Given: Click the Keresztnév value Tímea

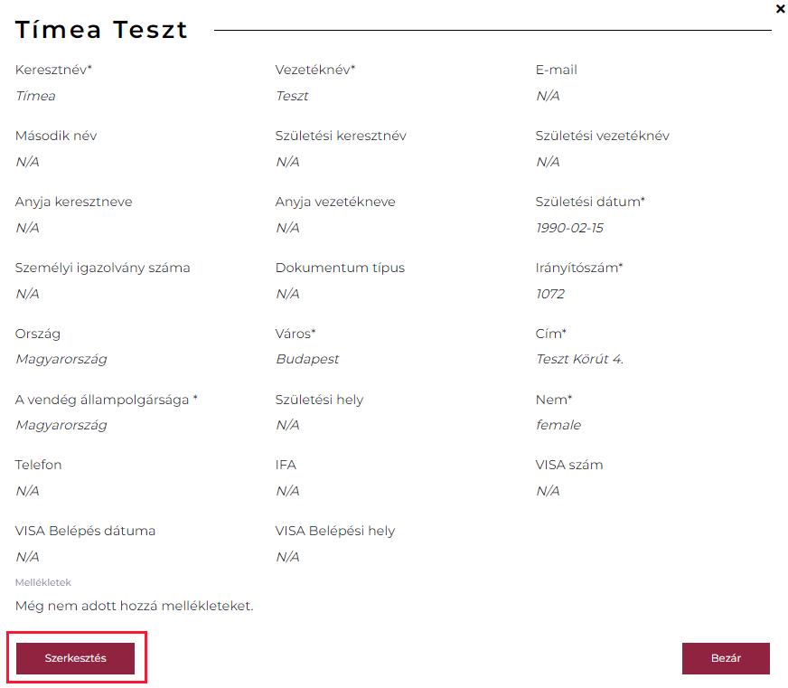Looking at the screenshot, I should [x=35, y=96].
